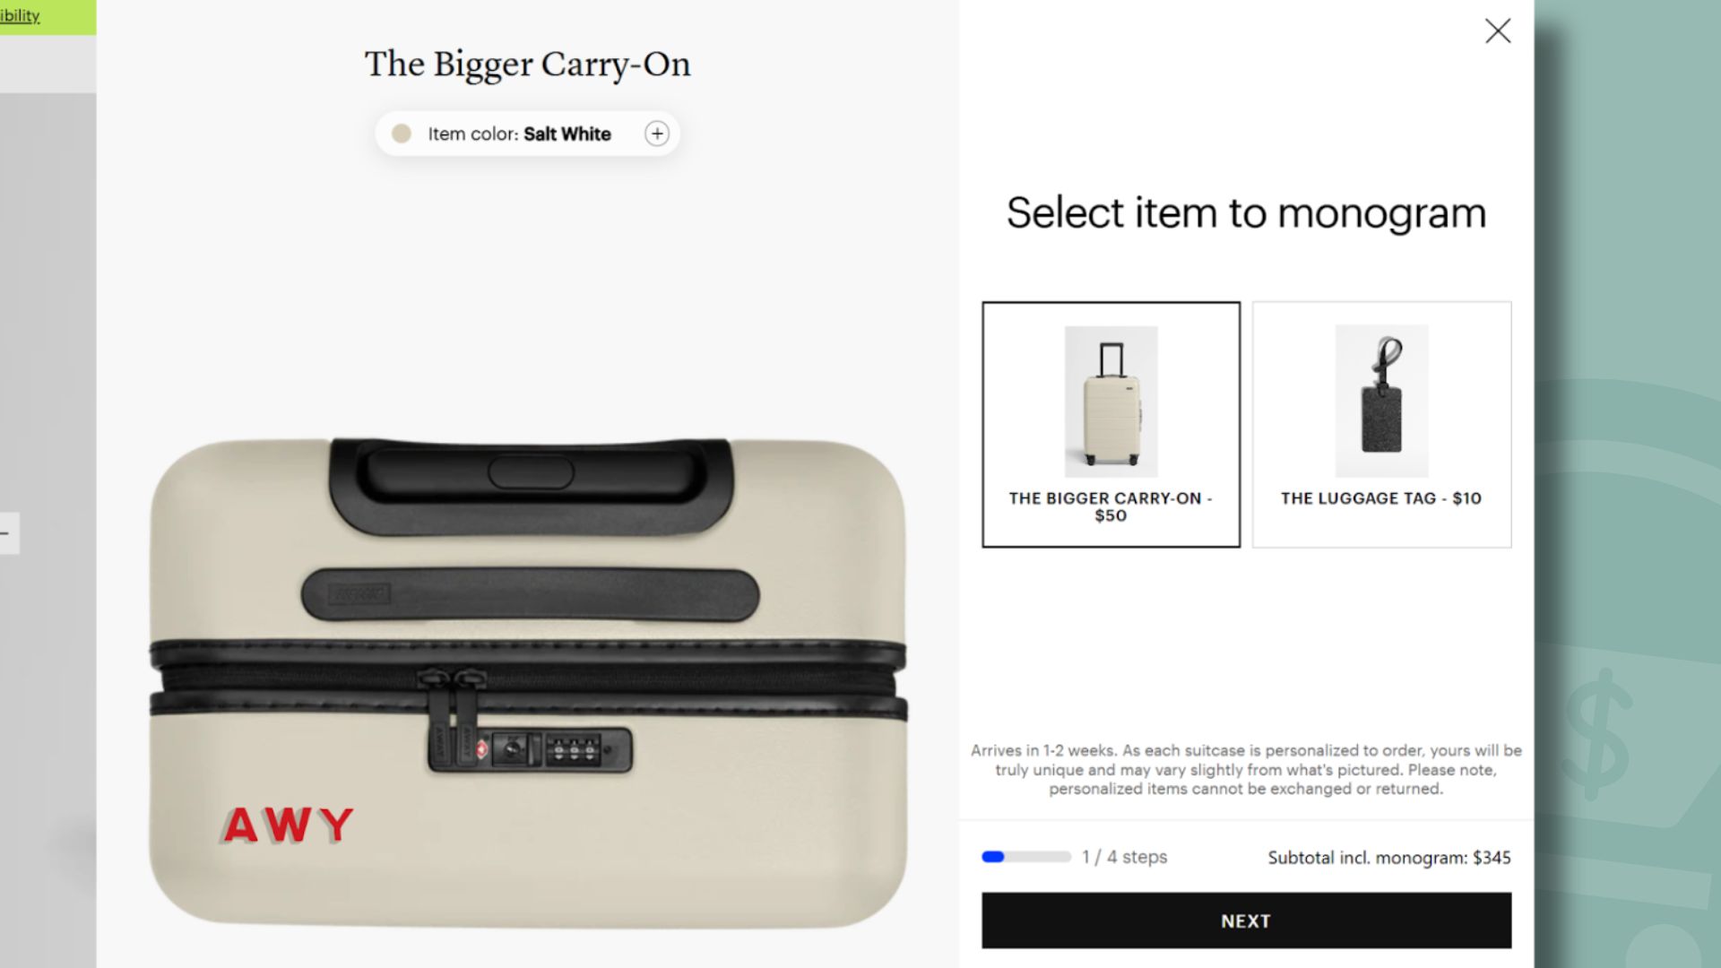The height and width of the screenshot is (968, 1721).
Task: Select The Luggage Tag option card
Action: [1381, 424]
